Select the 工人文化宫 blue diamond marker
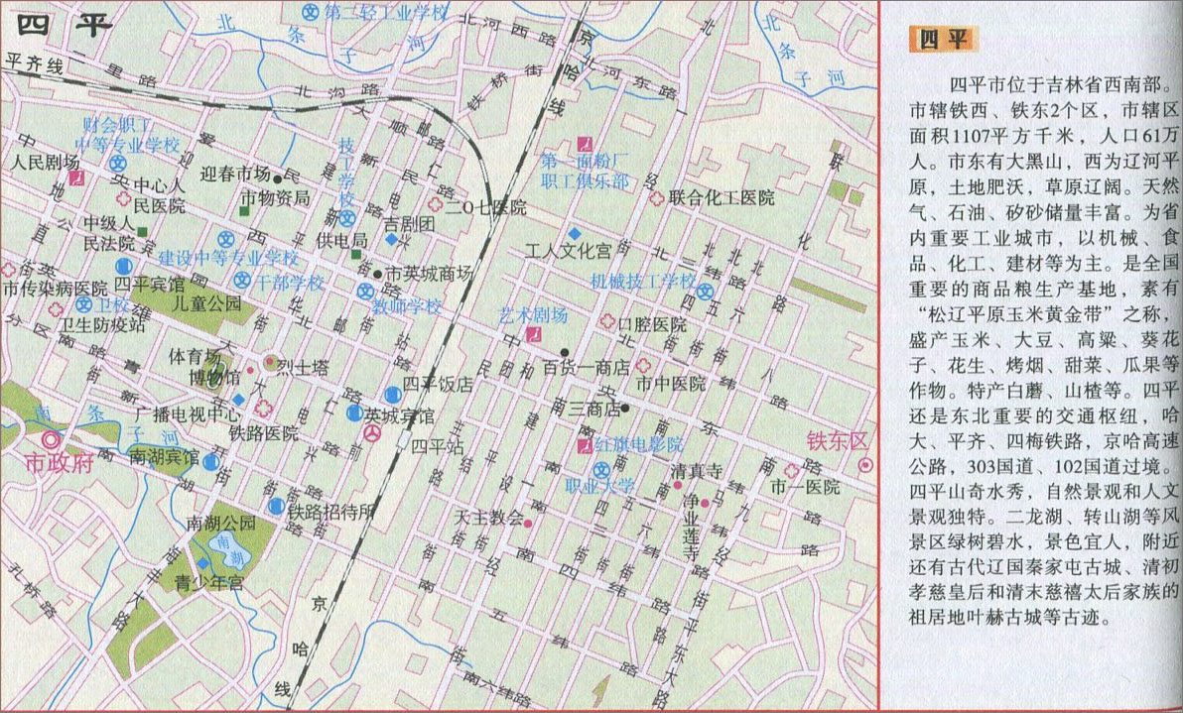 tap(574, 232)
